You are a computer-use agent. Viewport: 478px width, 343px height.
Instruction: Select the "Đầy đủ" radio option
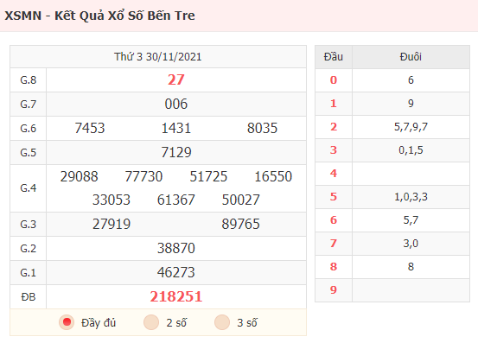67,322
